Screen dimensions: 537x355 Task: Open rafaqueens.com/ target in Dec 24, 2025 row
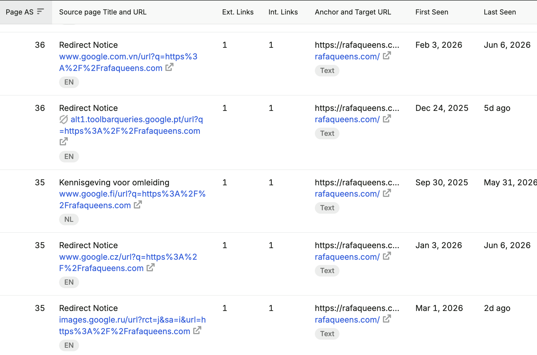[347, 119]
